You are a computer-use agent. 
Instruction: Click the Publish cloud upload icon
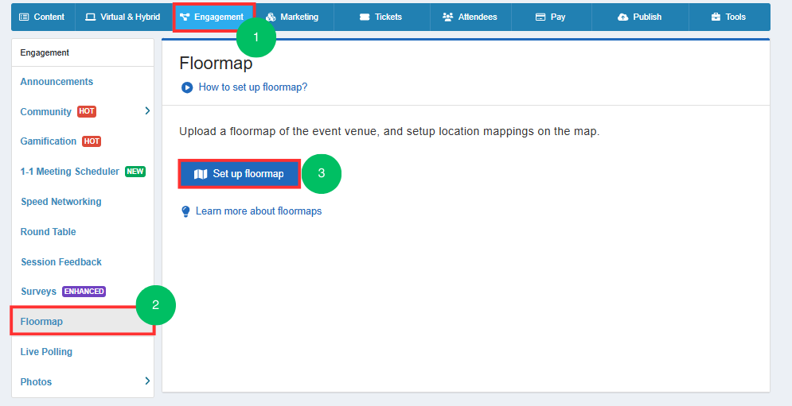(622, 17)
